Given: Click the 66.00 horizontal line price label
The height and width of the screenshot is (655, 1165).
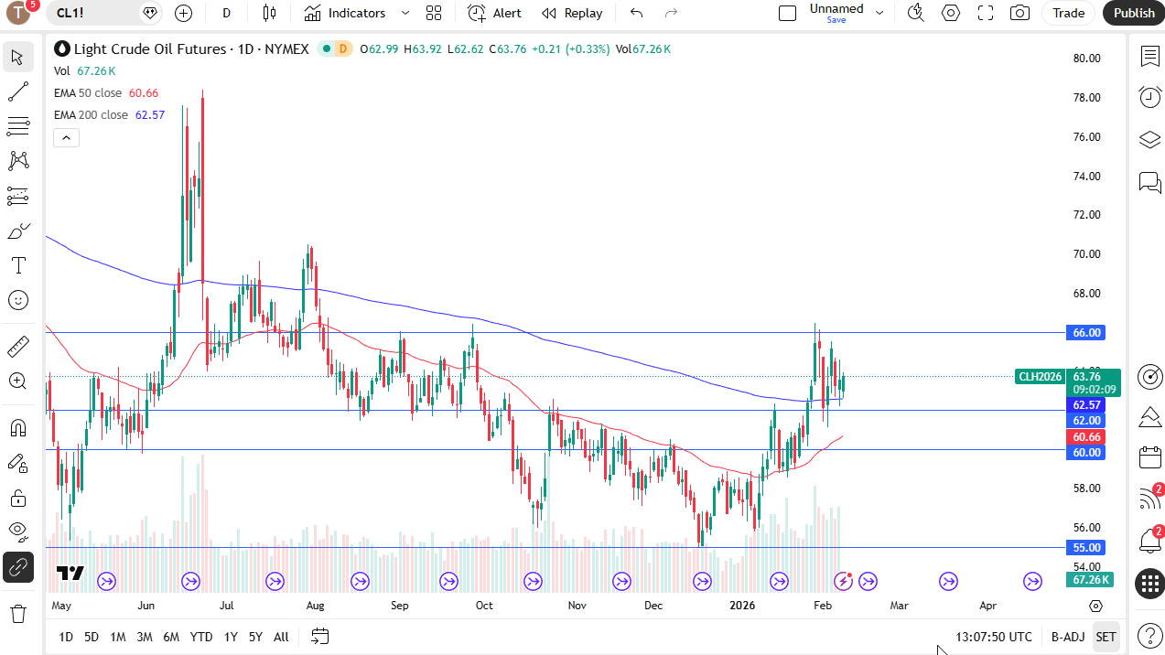Looking at the screenshot, I should (1086, 333).
